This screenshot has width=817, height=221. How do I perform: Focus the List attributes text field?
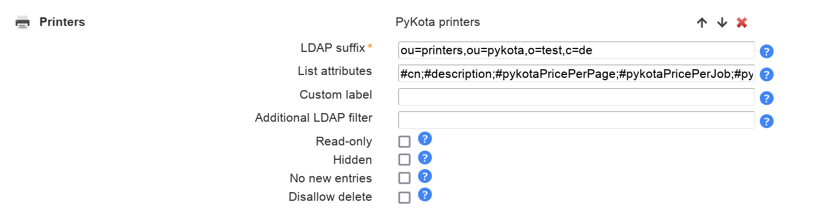tap(576, 73)
